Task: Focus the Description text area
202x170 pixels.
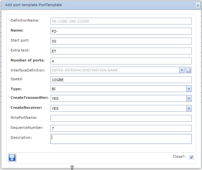Action: [x=121, y=139]
